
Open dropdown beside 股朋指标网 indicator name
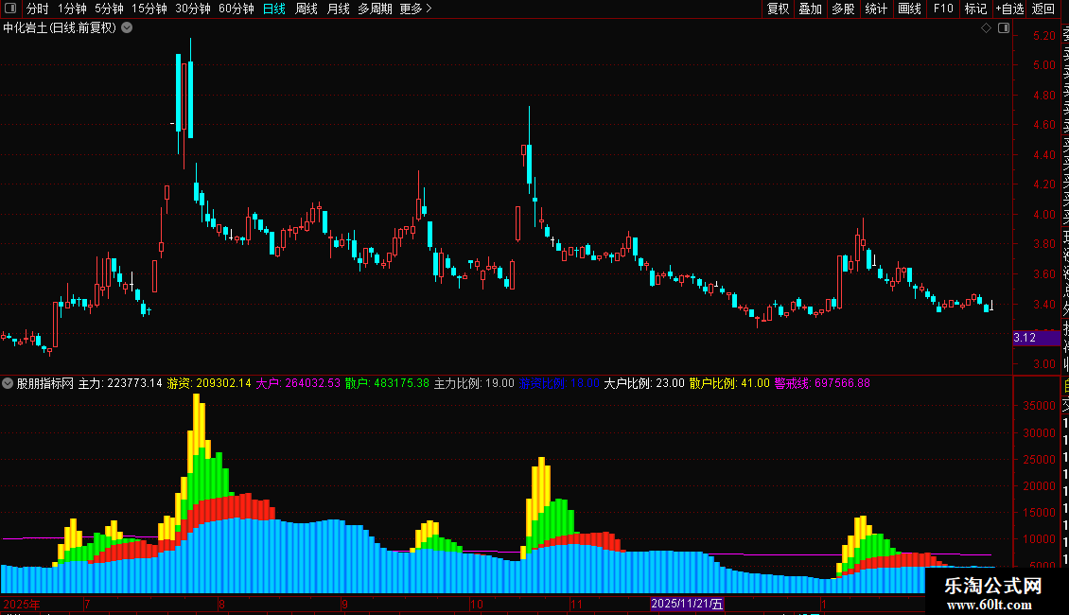click(x=8, y=383)
